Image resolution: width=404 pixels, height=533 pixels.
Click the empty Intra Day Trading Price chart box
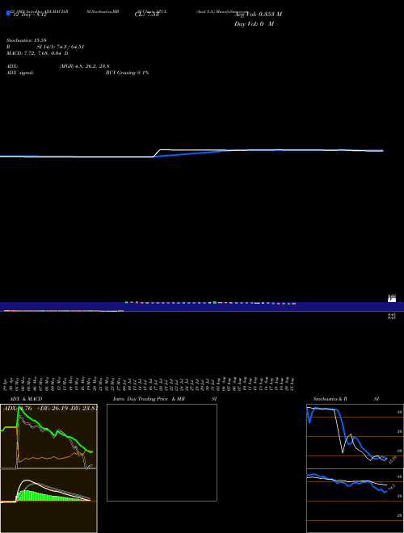[x=162, y=452]
